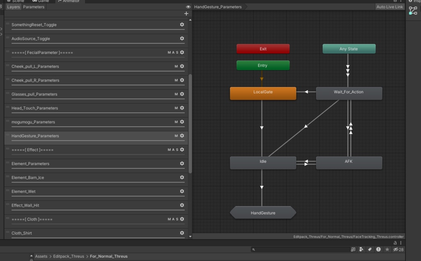Toggle the Project panel lock icon

coord(395,243)
